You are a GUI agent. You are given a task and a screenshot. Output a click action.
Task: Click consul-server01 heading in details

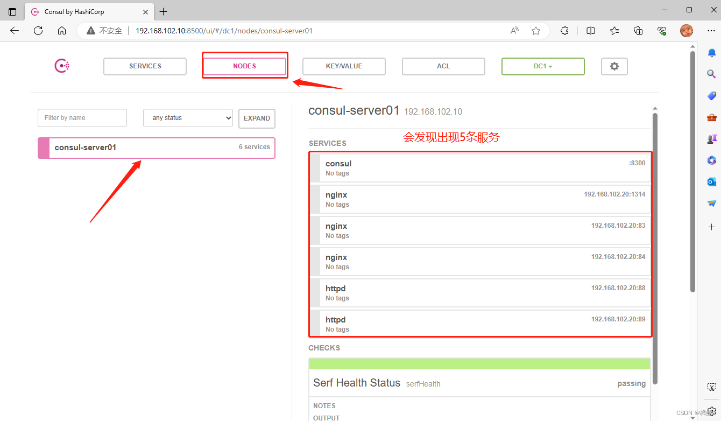354,110
